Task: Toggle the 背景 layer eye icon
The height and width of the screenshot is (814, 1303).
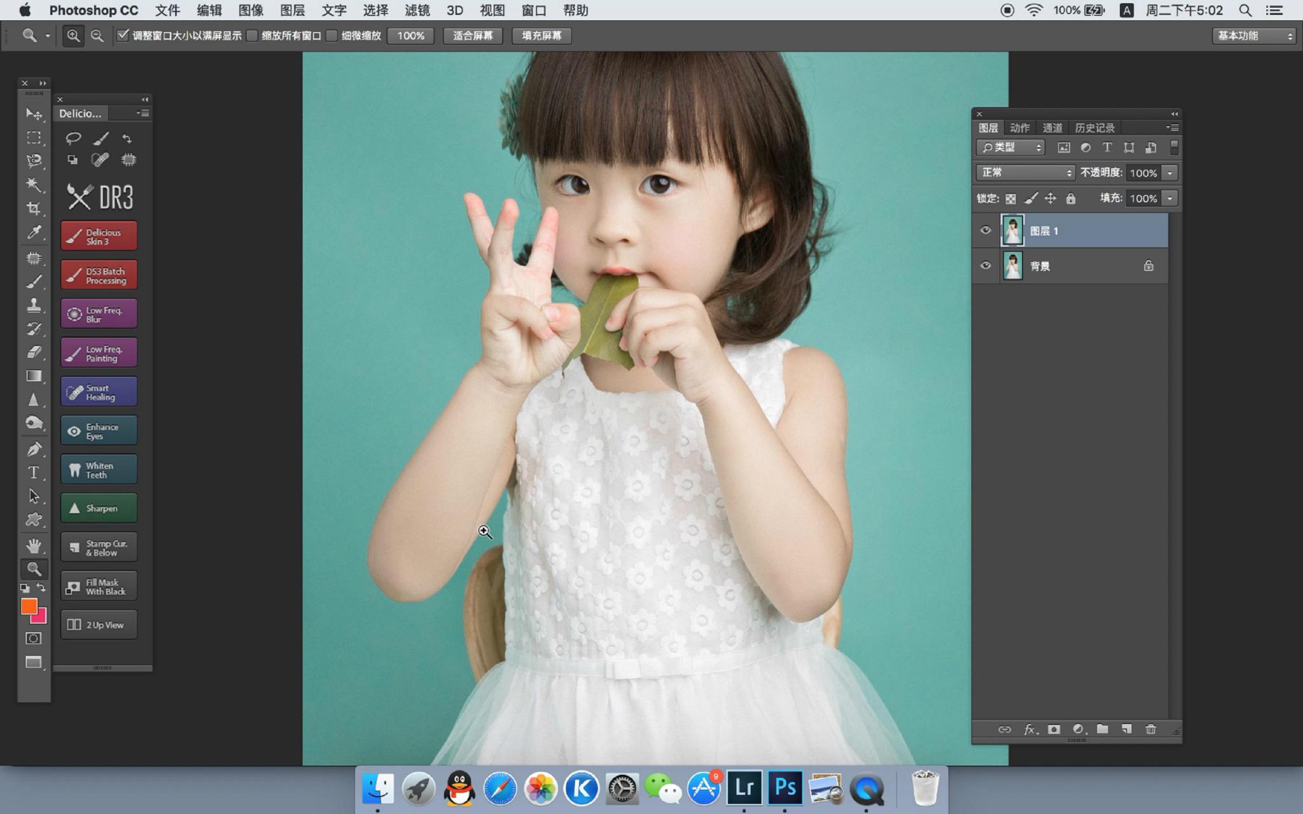Action: 986,266
